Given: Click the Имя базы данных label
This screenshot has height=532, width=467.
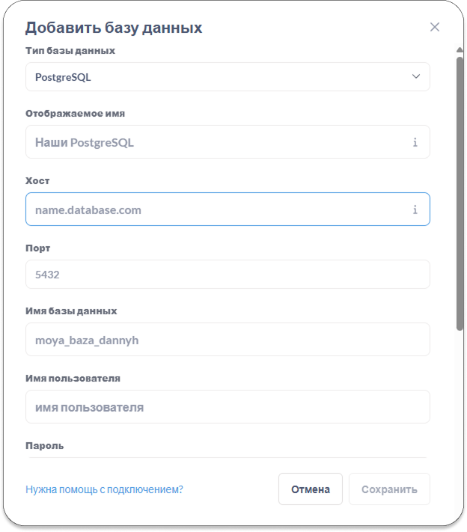Looking at the screenshot, I should 71,311.
